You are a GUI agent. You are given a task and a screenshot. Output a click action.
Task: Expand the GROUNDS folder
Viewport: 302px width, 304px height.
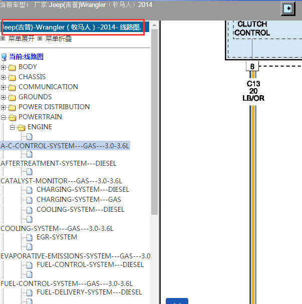tap(3, 97)
